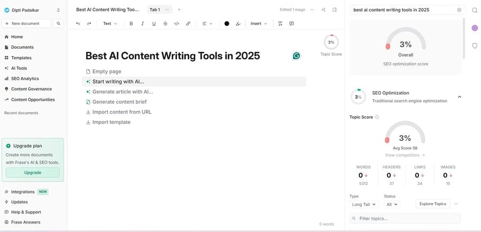This screenshot has height=232, width=481.
Task: Open the Dipti Padalkar account switcher
Action: pyautogui.click(x=32, y=10)
